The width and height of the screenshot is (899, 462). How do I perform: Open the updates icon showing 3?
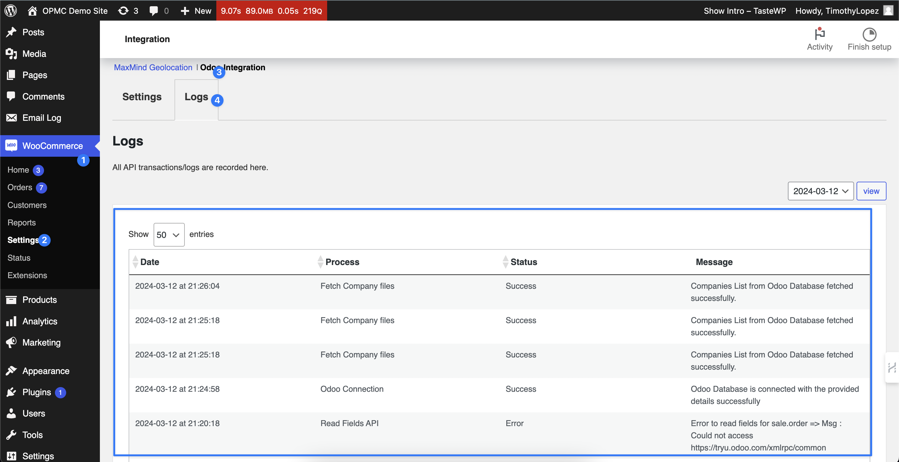tap(123, 11)
